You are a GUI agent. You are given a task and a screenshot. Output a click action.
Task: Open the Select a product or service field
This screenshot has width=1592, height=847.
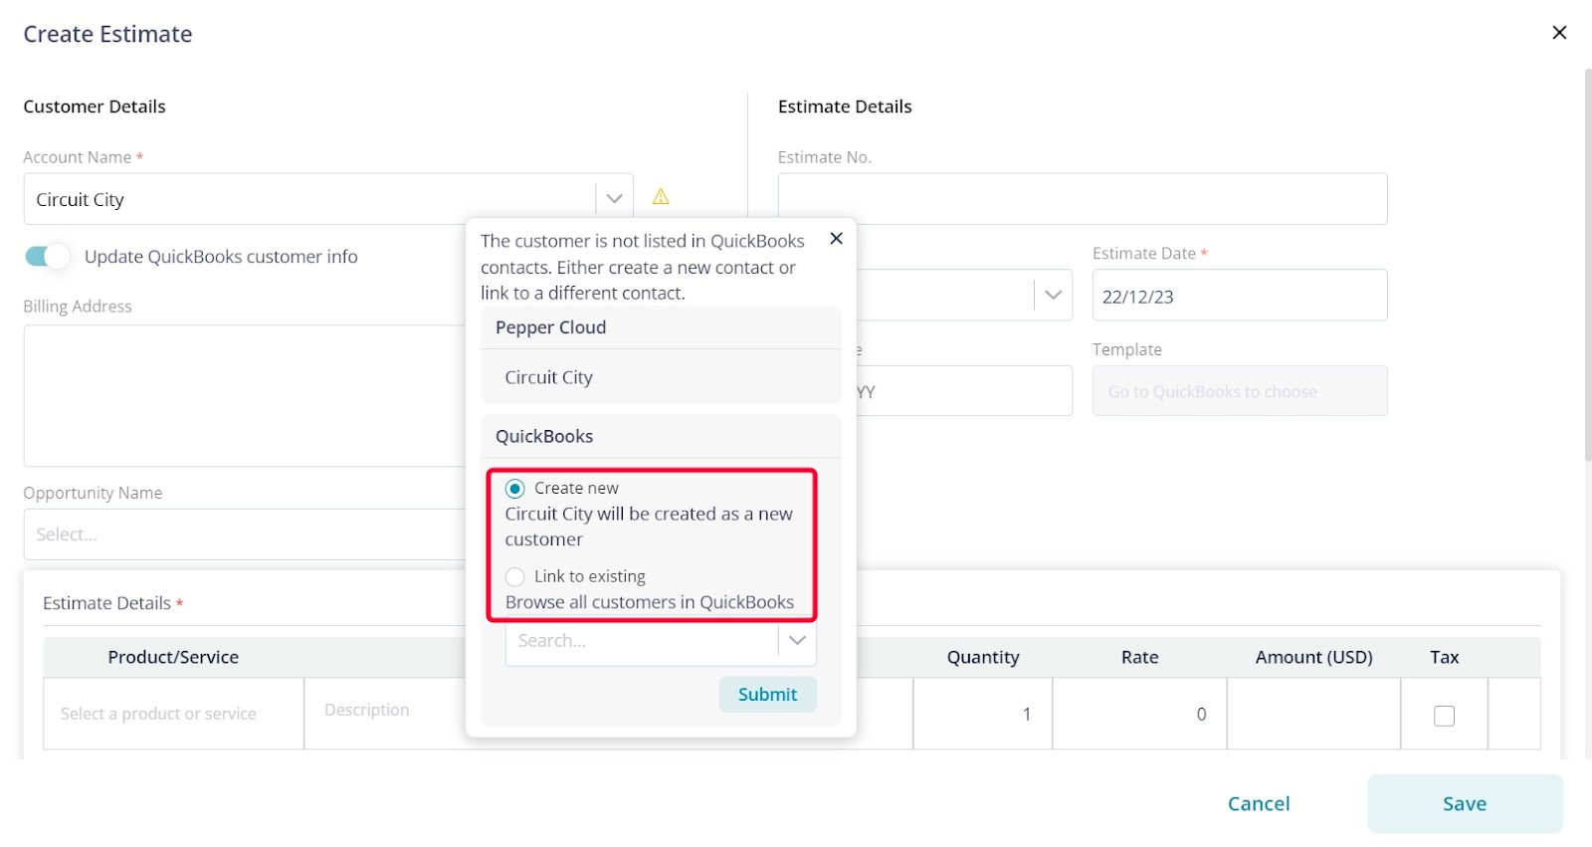point(173,714)
